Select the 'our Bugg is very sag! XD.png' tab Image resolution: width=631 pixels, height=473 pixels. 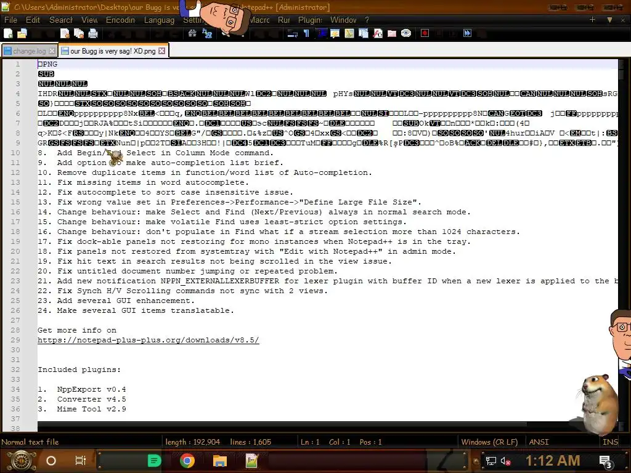(113, 51)
